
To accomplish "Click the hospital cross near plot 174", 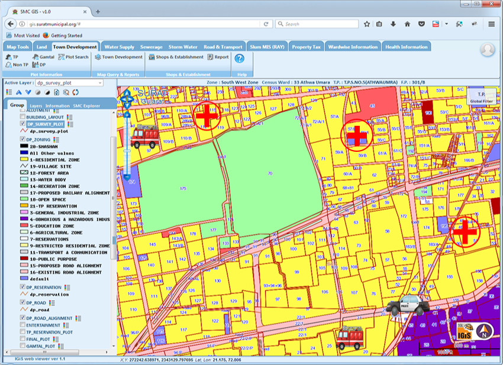I will point(465,232).
